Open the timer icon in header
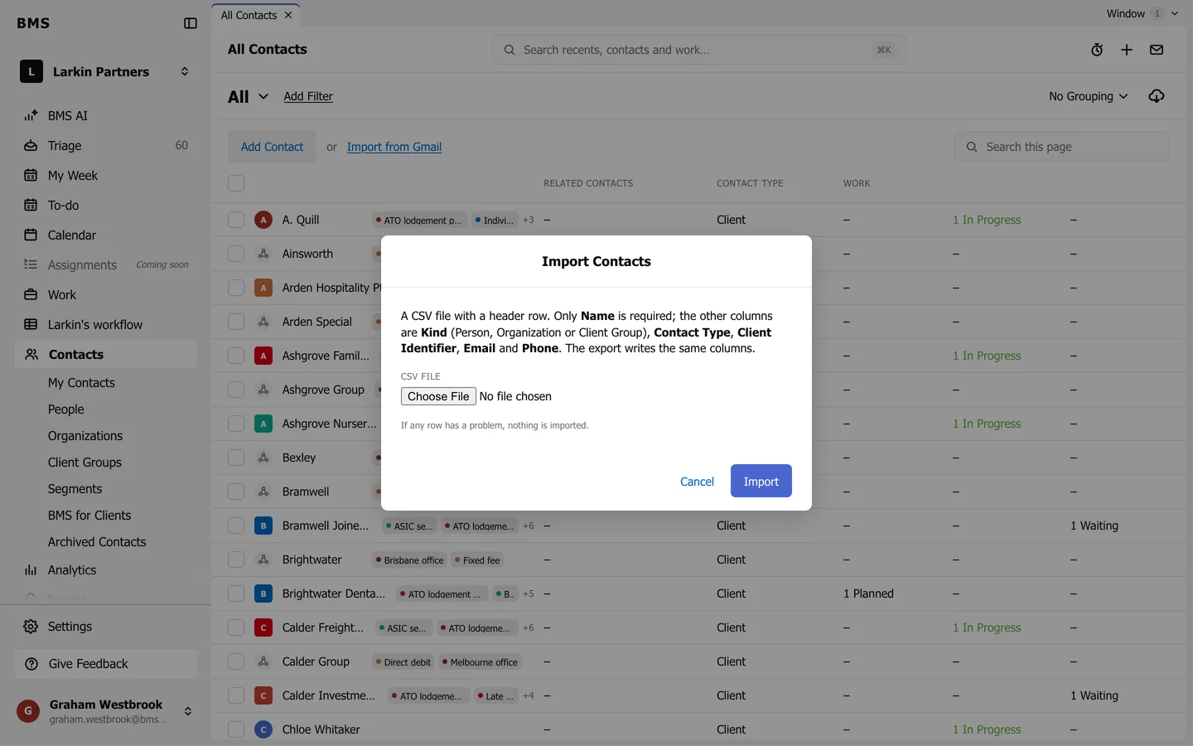1193x746 pixels. pyautogui.click(x=1097, y=50)
